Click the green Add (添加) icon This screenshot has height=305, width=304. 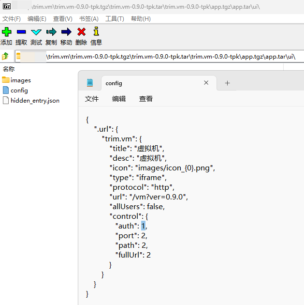[6, 32]
